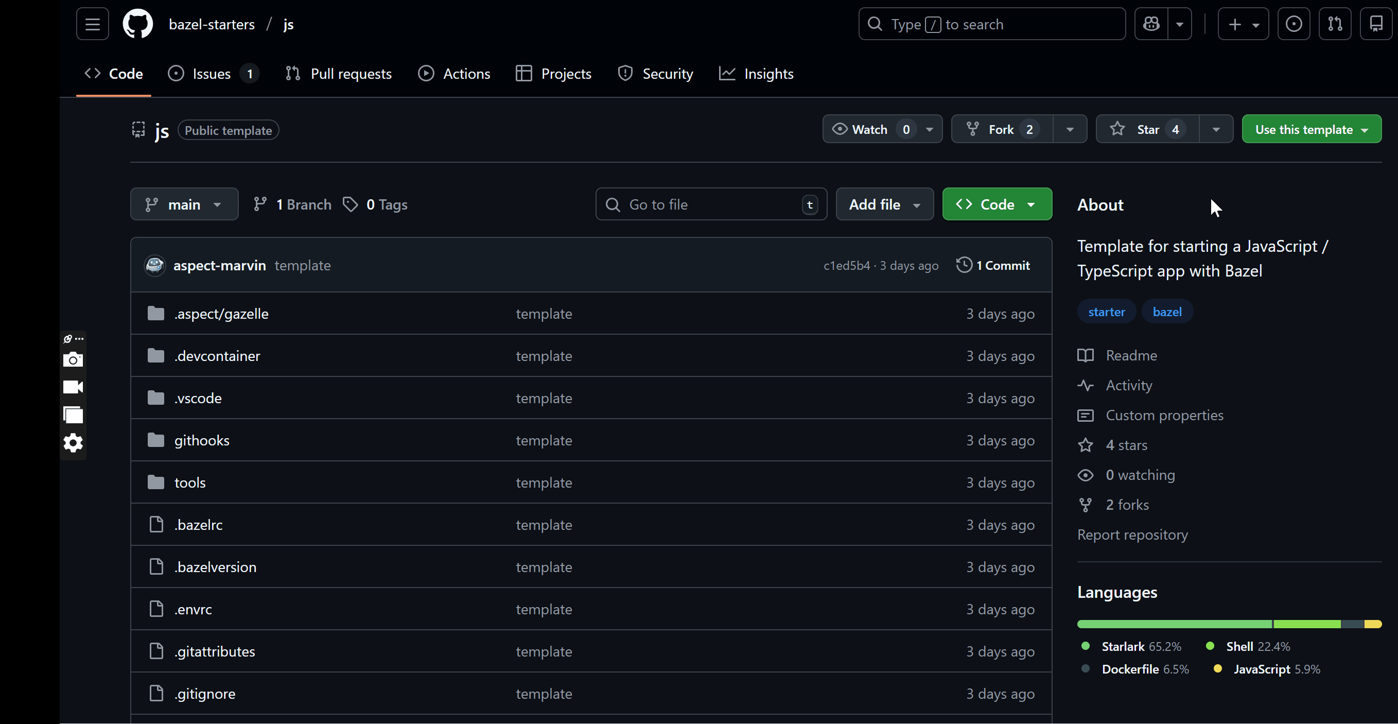Click the starter topic tag
This screenshot has height=724, width=1398.
pos(1107,312)
